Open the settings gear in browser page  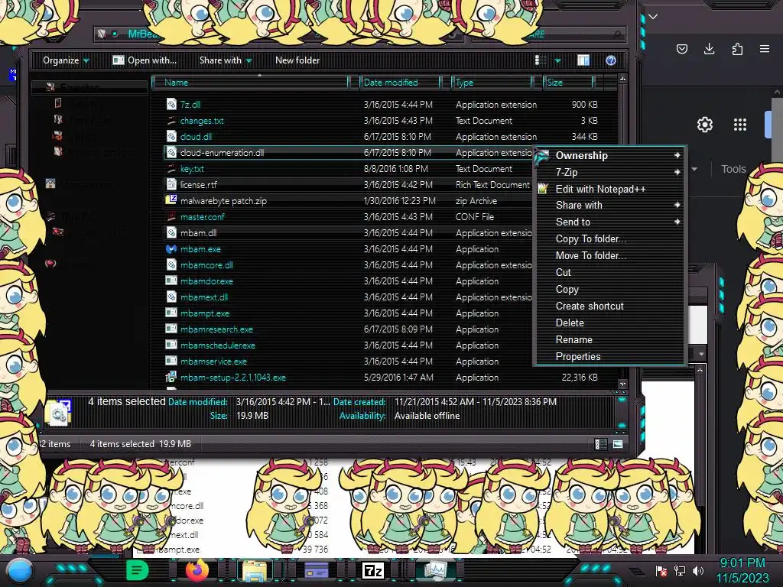click(704, 125)
